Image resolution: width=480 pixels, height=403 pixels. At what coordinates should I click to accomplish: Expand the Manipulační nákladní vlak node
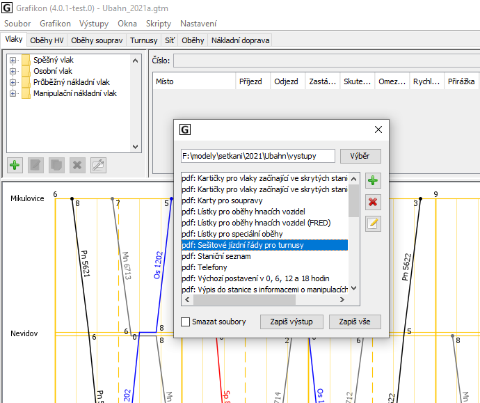[13, 93]
